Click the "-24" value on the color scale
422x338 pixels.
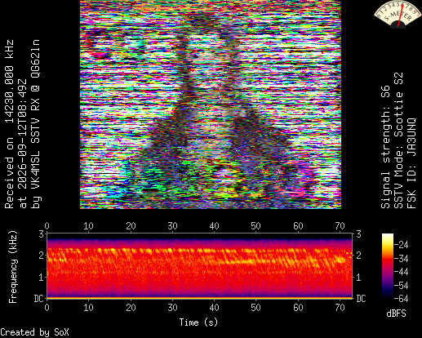402,245
